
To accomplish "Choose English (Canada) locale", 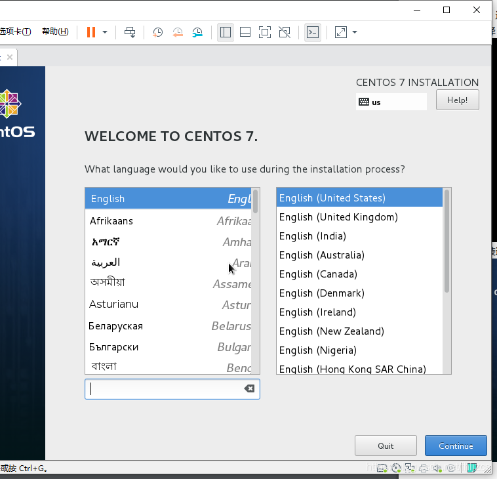I will (x=359, y=274).
